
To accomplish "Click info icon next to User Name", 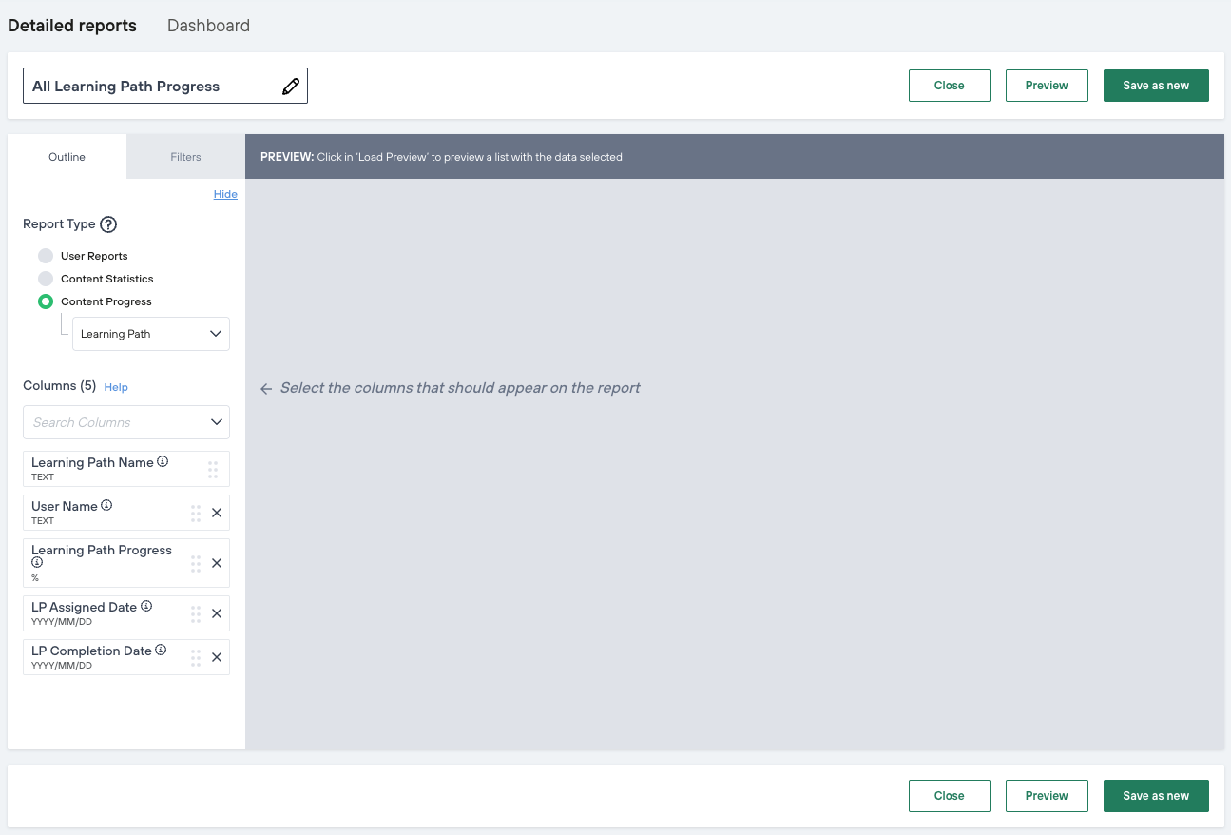I will click(x=106, y=506).
